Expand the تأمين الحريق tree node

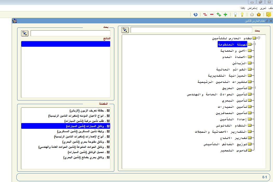coord(254,88)
